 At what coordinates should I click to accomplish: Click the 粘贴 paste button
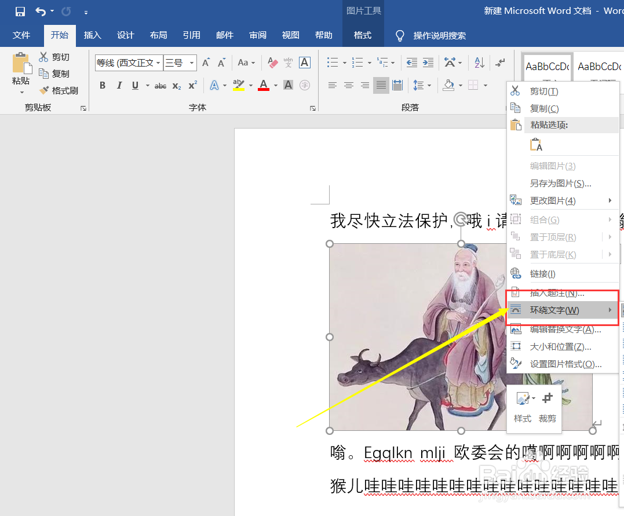coord(21,68)
